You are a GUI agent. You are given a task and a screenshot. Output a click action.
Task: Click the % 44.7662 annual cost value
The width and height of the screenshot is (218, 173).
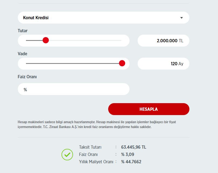[x=131, y=162]
